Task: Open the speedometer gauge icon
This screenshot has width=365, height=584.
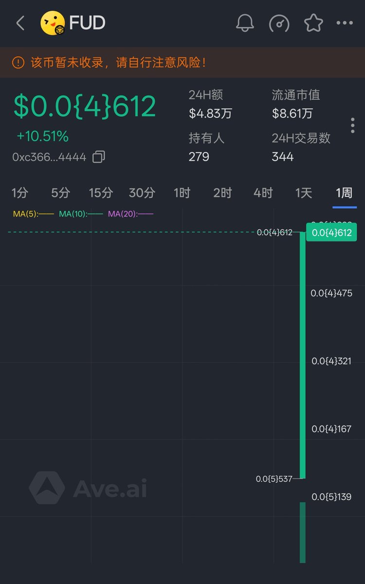Action: (x=279, y=23)
